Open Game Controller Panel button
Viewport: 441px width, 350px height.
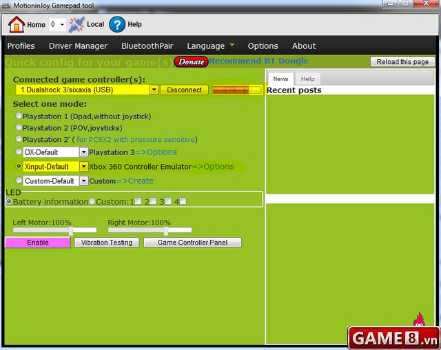tap(192, 243)
